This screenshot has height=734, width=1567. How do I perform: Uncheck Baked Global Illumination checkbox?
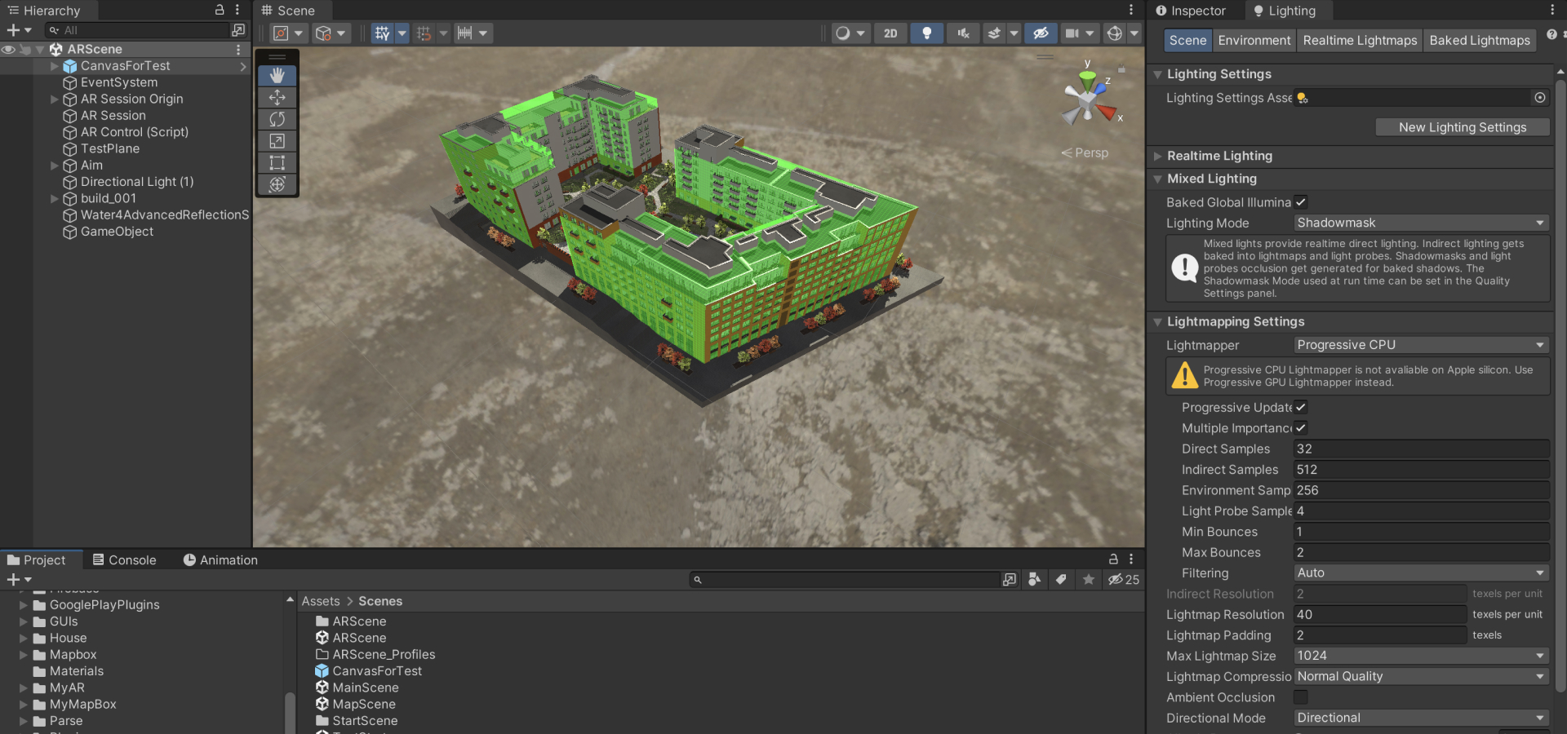point(1301,202)
